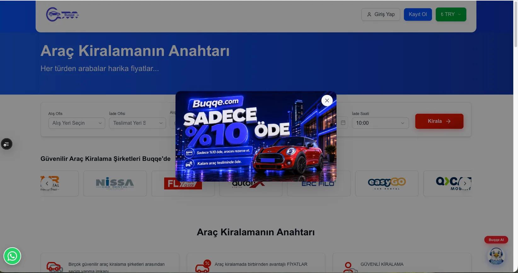
Task: Select the ERC Filo logo
Action: coord(319,183)
